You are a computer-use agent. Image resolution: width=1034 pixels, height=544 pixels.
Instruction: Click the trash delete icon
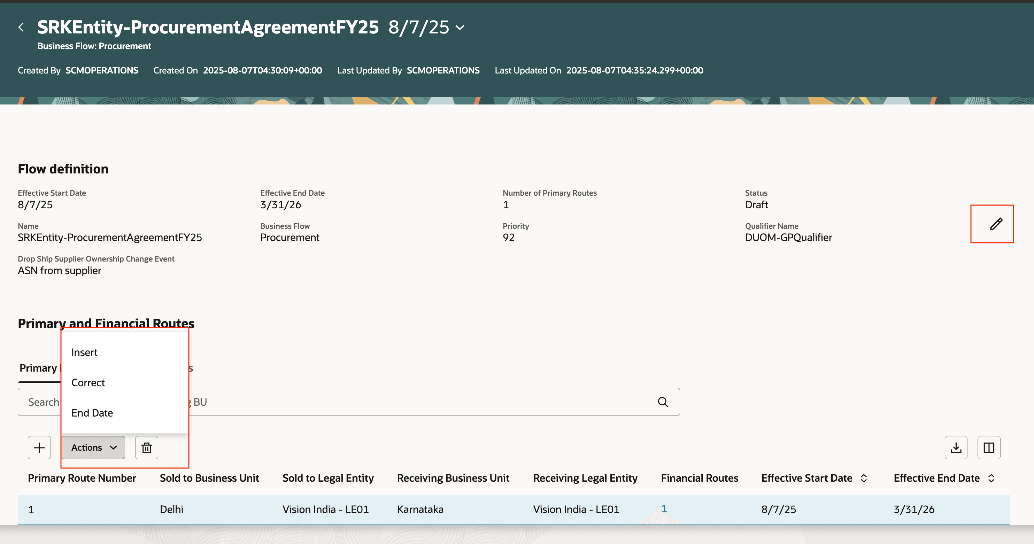point(147,447)
